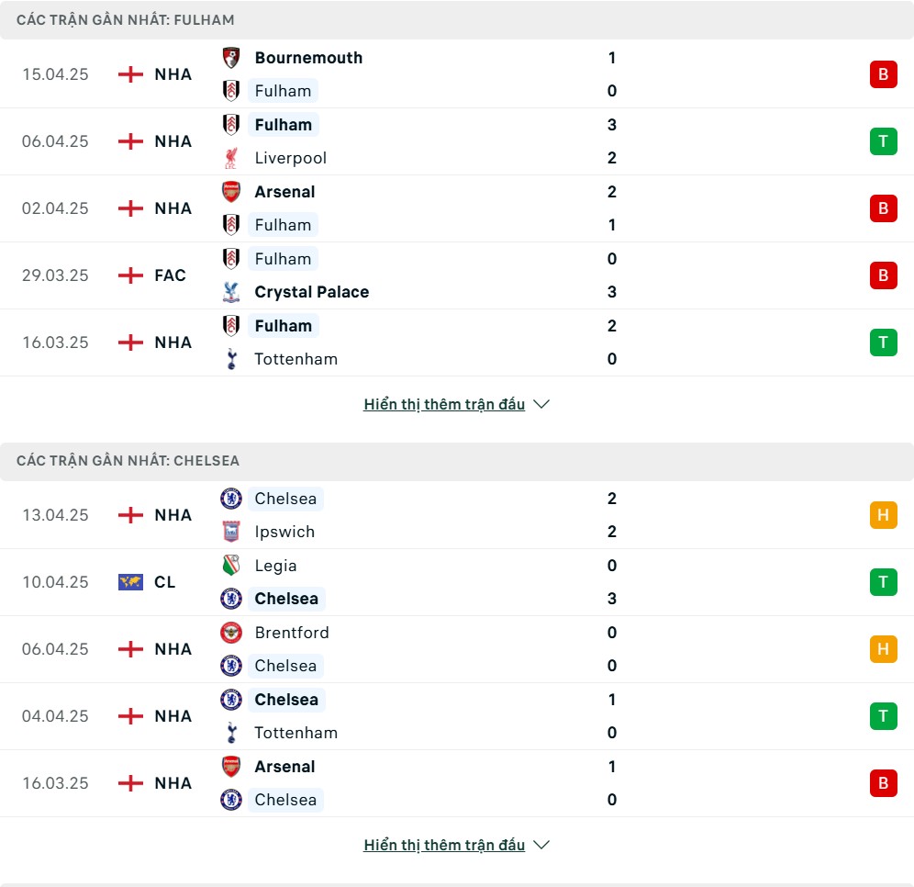914x887 pixels.
Task: Click red B badge for Bournemouth match
Action: [883, 74]
